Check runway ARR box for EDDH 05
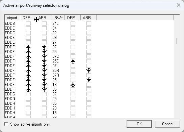Image resolution: width=184 pixels, height=132 pixels. pos(89,103)
